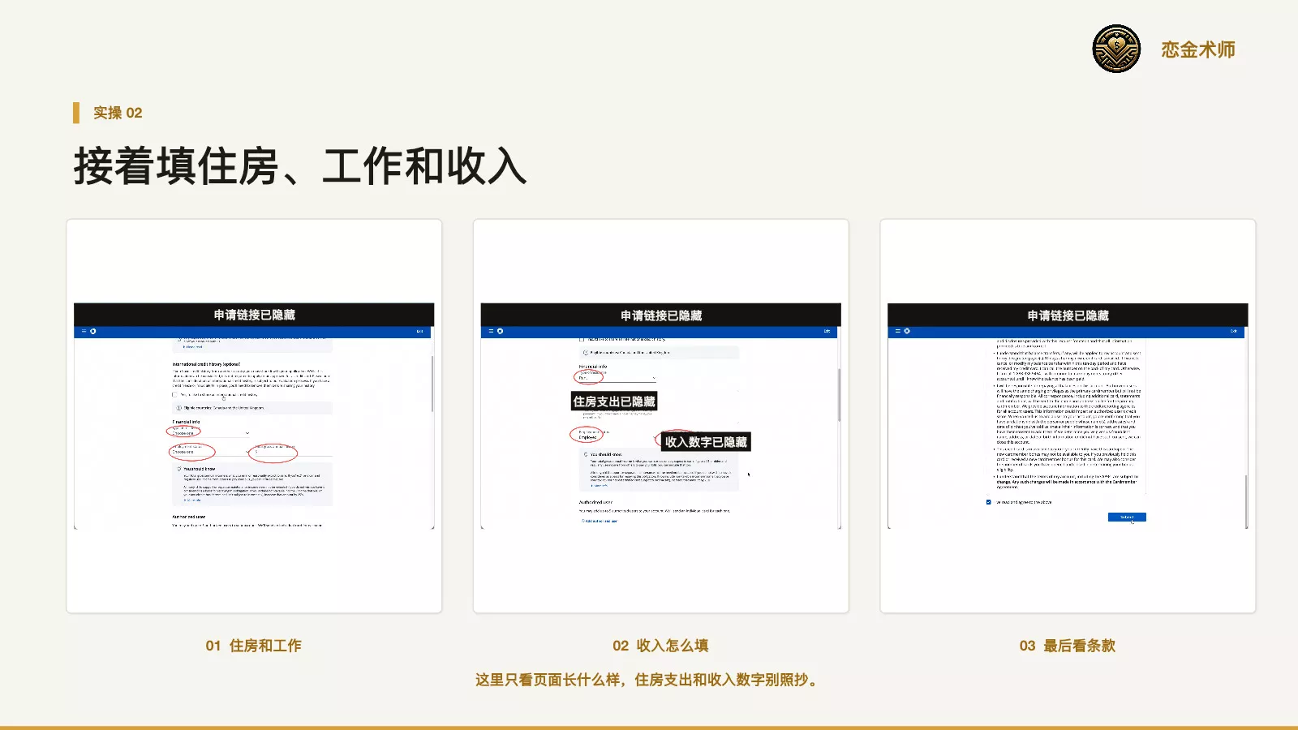Viewport: 1298px width, 730px height.
Task: Click 'See more' under You should know in screenshot 02
Action: (600, 486)
